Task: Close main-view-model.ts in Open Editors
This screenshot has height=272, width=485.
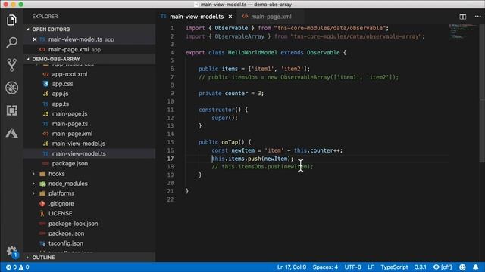Action: tap(35, 39)
